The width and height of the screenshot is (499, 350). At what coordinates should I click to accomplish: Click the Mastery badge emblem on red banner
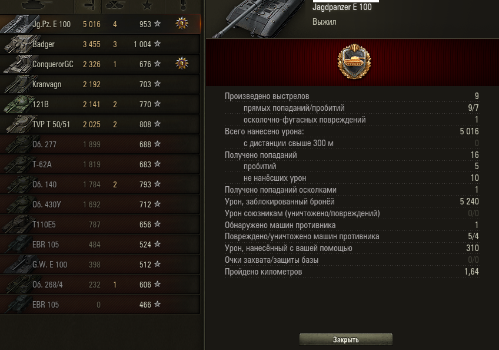(x=354, y=62)
